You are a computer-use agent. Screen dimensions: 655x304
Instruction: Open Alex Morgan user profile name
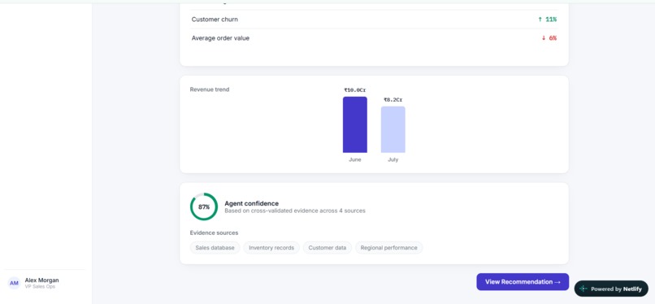[41, 280]
